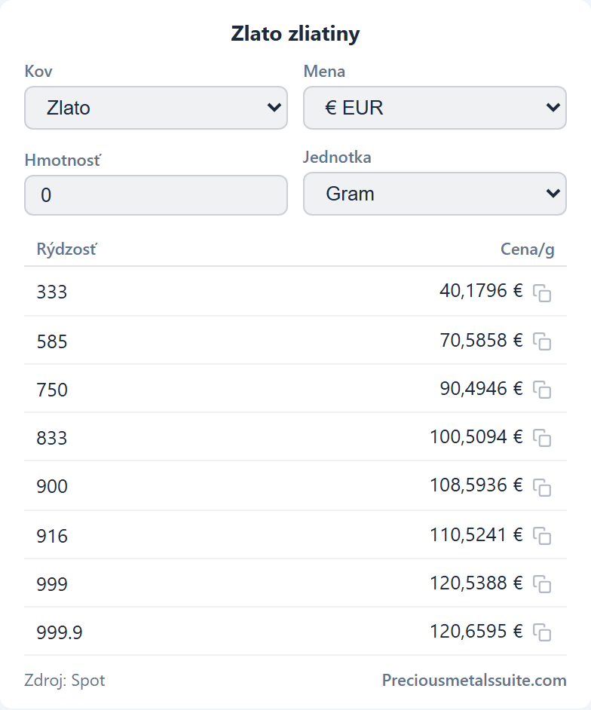Copy the 833 purity price
591x710 pixels.
542,438
